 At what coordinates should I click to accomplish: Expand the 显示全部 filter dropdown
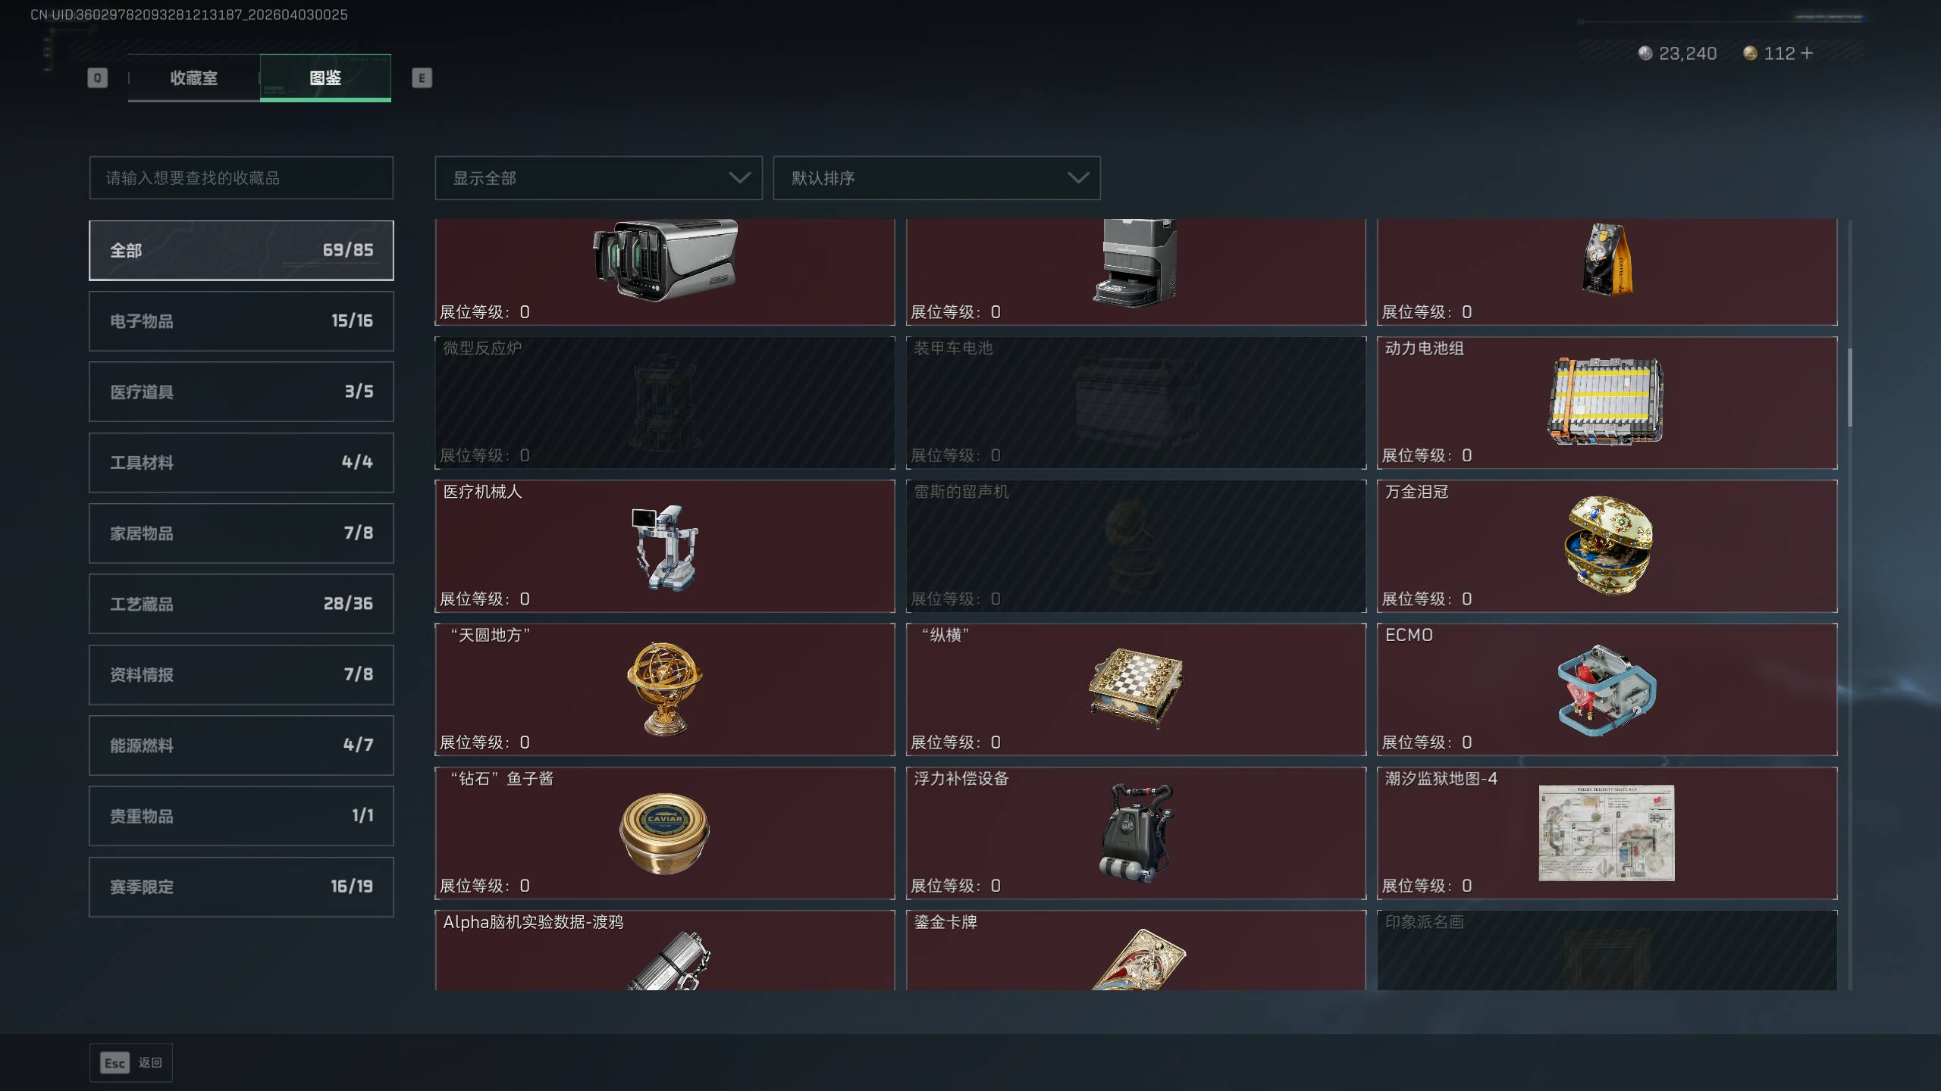[598, 178]
